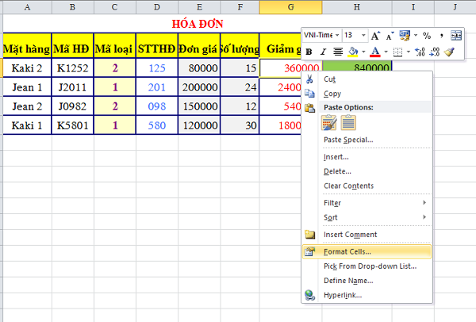
Task: Open the font size 13 dropdown
Action: 363,36
